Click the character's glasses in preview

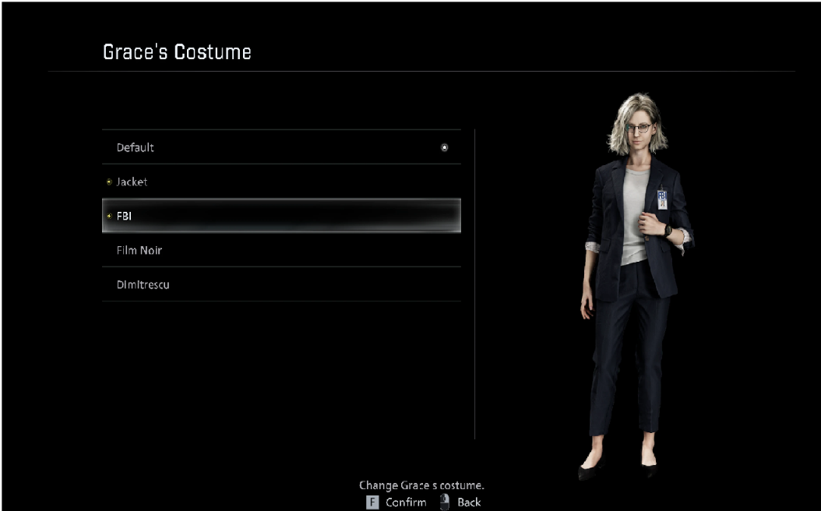(638, 128)
